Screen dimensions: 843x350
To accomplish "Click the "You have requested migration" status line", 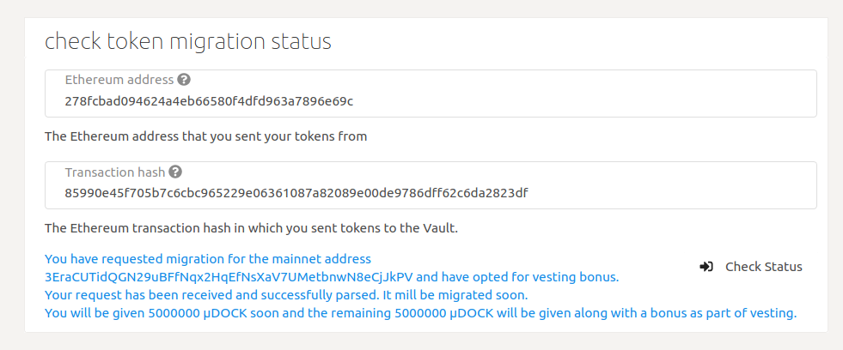I will click(207, 258).
